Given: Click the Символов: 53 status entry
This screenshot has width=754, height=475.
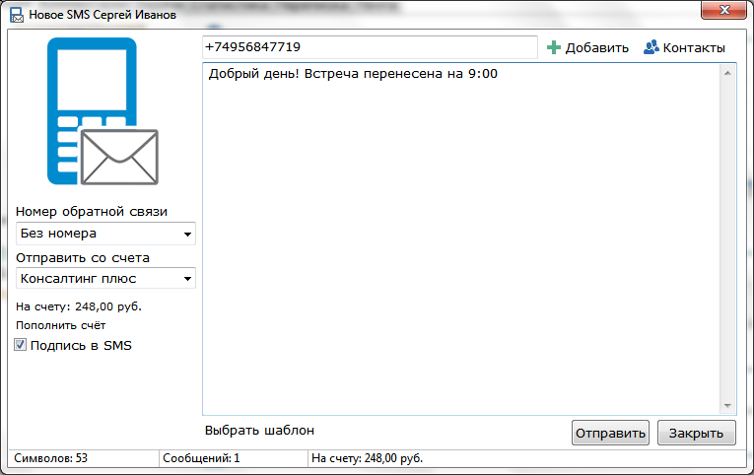Looking at the screenshot, I should pyautogui.click(x=51, y=458).
